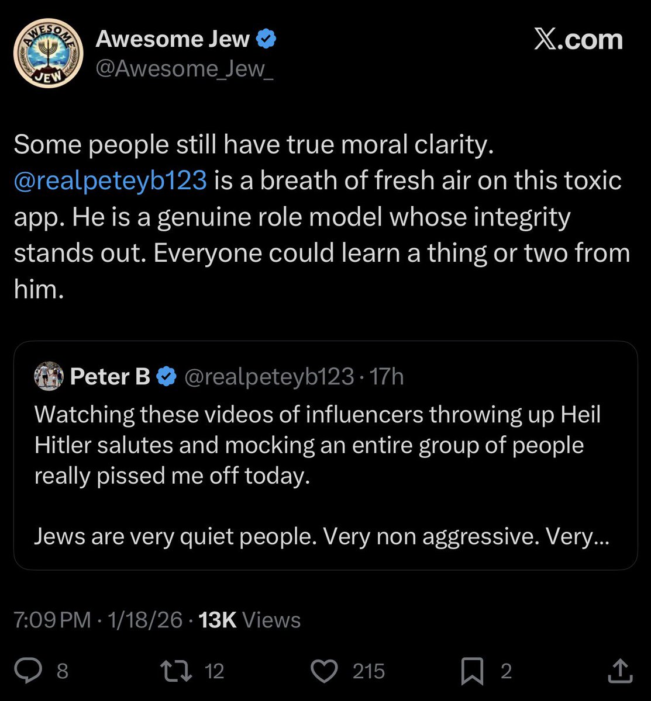Click Peter B's verified checkmark badge
The width and height of the screenshot is (651, 701).
tap(168, 377)
